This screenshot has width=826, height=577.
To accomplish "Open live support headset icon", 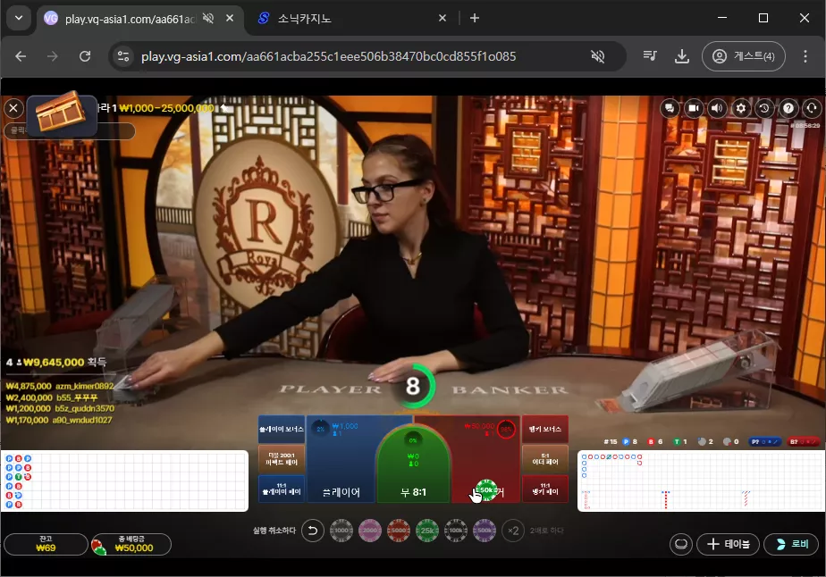I will [x=812, y=108].
